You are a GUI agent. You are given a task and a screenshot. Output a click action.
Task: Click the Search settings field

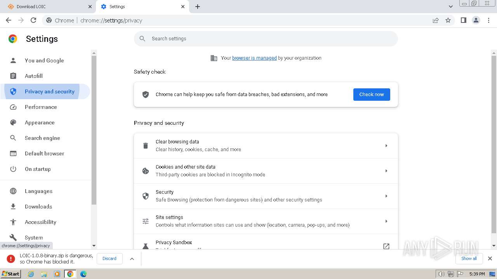point(266,38)
